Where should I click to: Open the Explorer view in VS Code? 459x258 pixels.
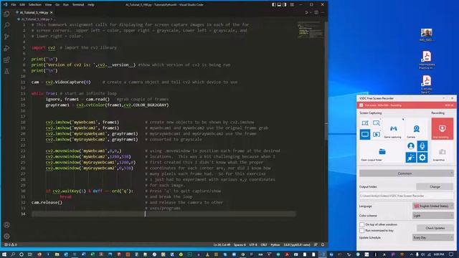6,14
